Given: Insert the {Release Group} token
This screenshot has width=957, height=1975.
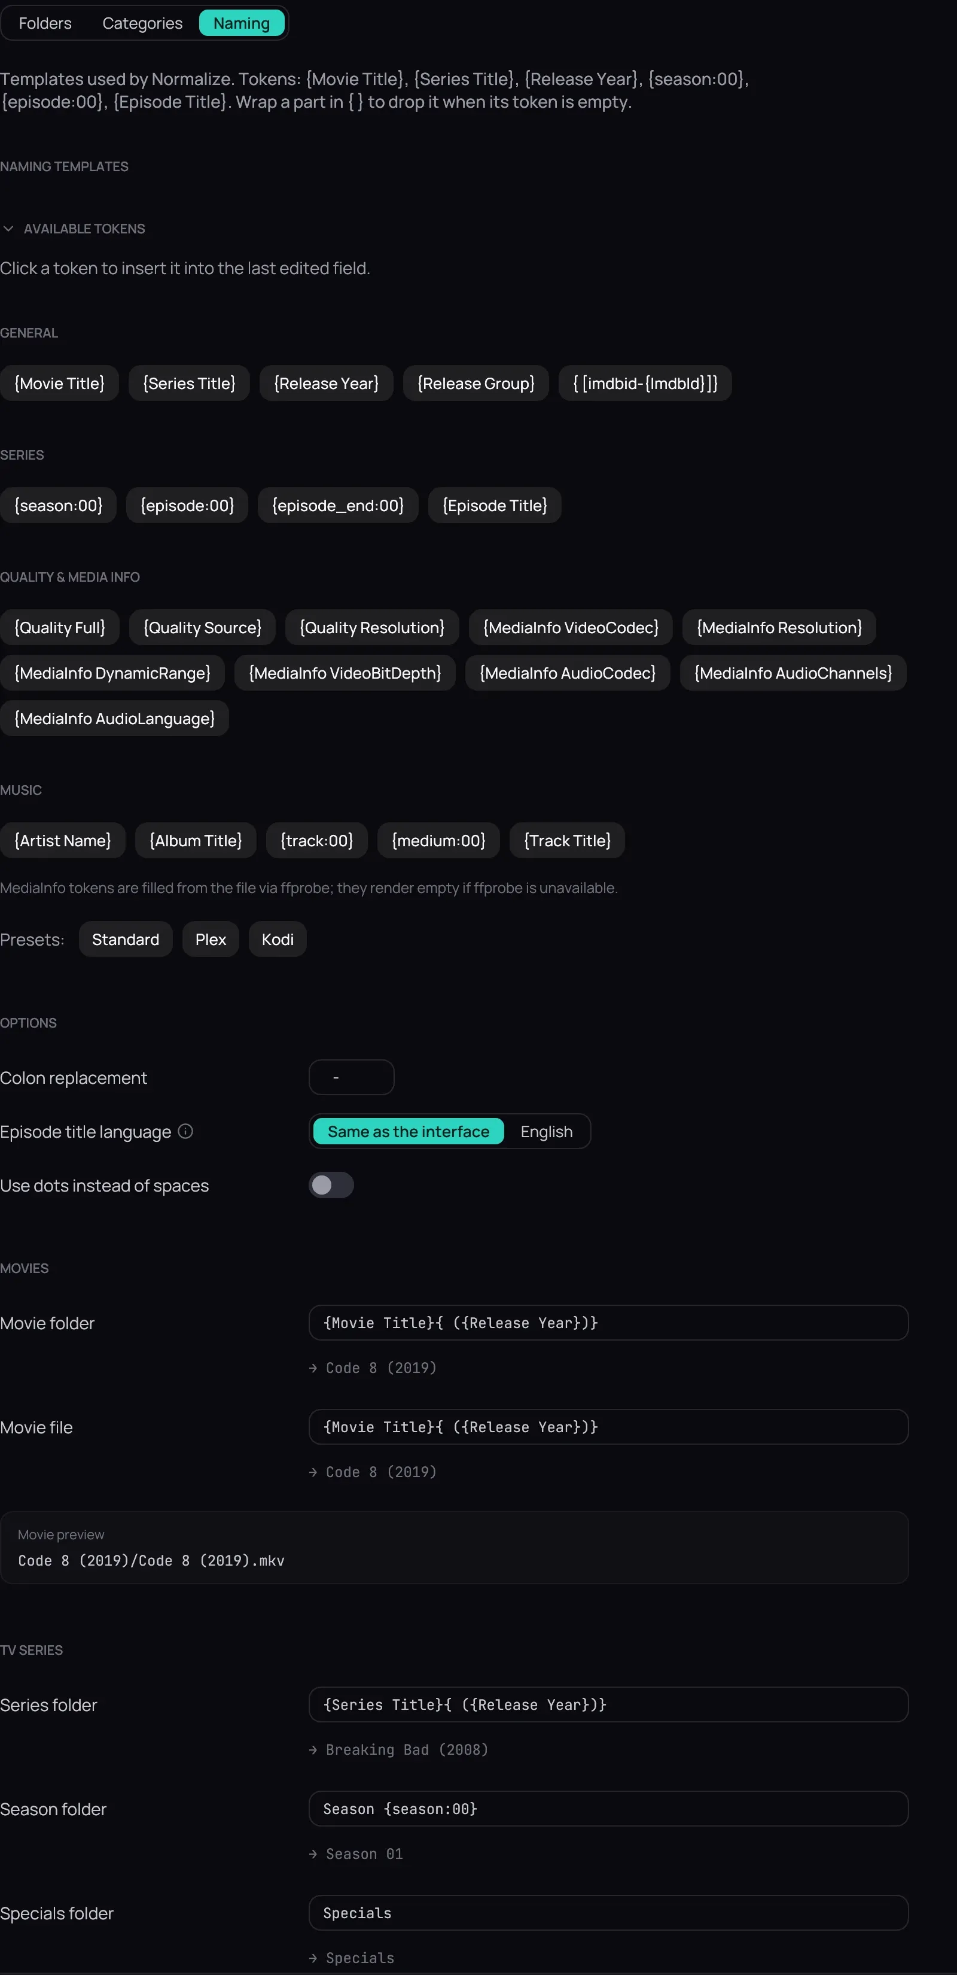Looking at the screenshot, I should 476,384.
